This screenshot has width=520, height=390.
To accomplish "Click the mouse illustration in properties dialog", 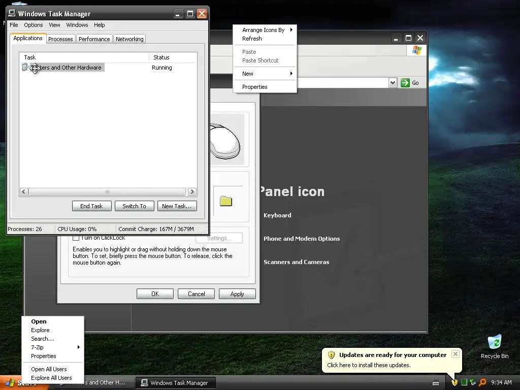I will (225, 141).
